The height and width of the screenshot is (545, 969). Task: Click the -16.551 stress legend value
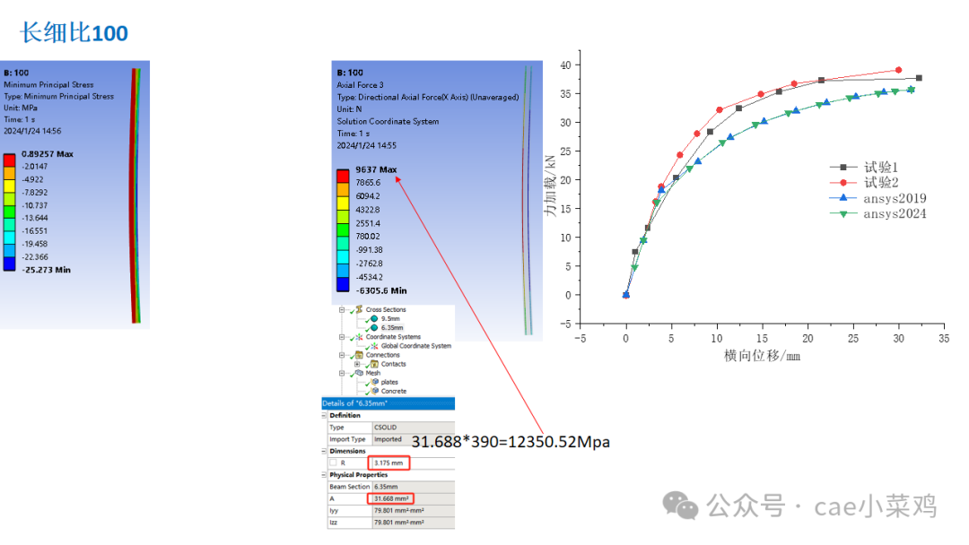point(35,231)
